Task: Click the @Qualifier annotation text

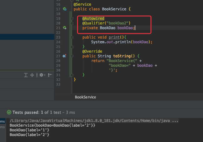Action: (93, 23)
